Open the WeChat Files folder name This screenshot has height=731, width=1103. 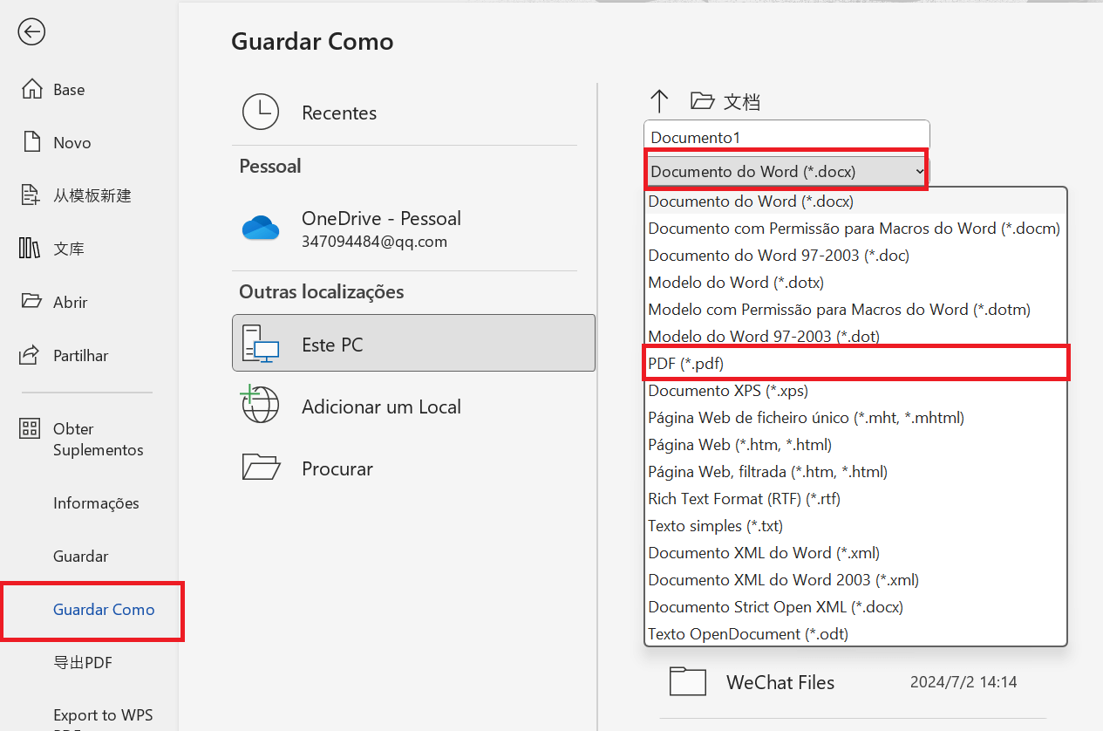(780, 682)
